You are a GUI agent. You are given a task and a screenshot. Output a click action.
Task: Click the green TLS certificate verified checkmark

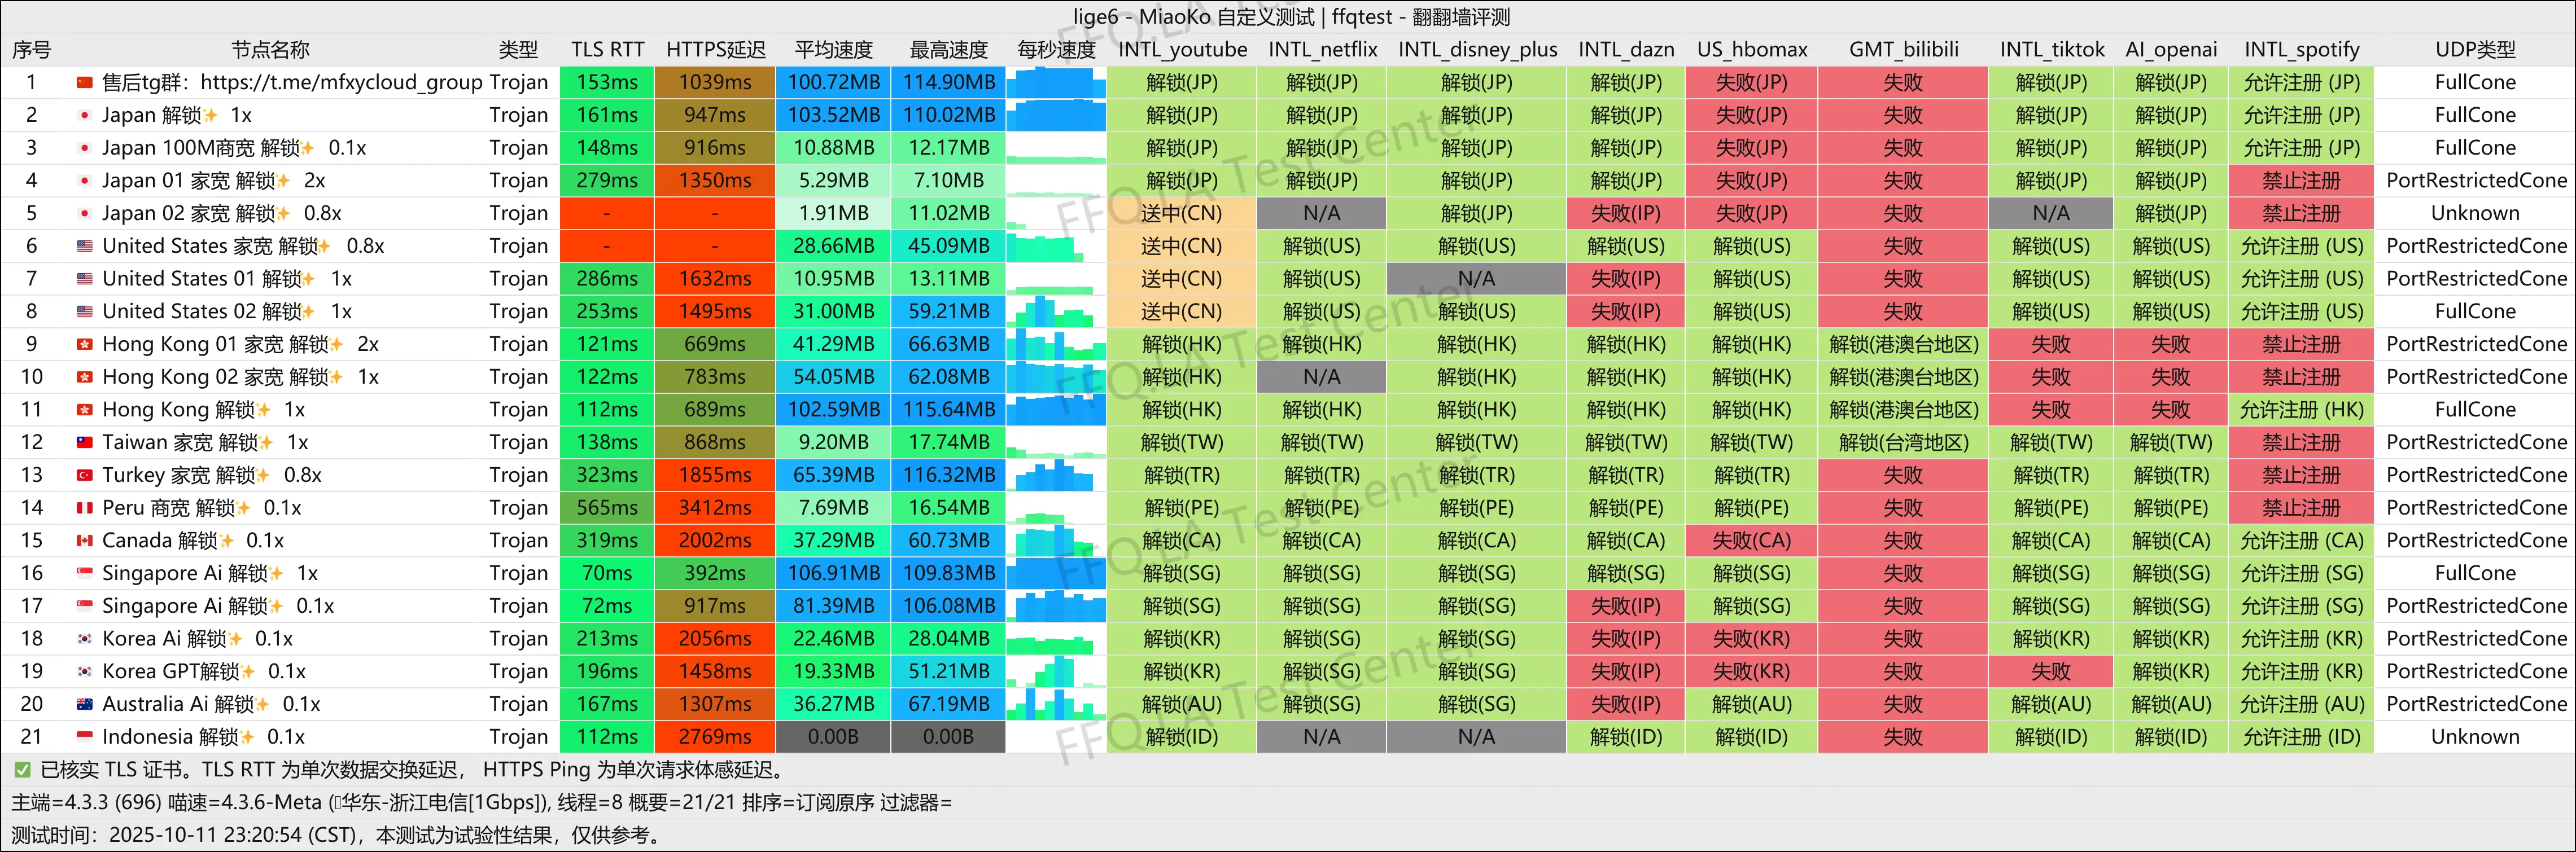point(22,770)
